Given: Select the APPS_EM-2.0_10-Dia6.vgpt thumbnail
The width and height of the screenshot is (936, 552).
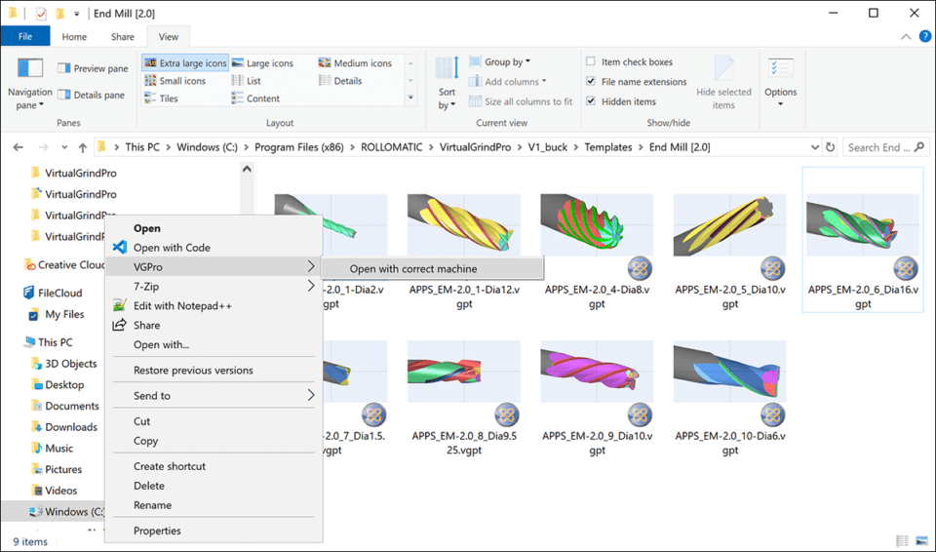Looking at the screenshot, I should 729,372.
